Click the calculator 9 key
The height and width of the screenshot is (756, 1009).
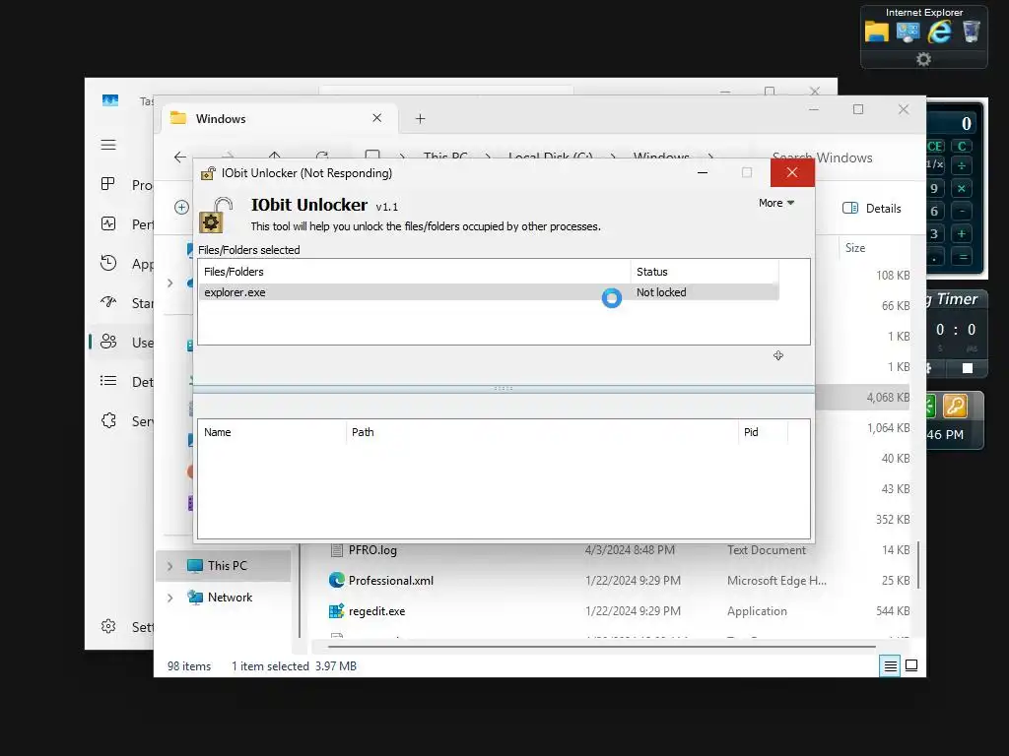coord(934,188)
